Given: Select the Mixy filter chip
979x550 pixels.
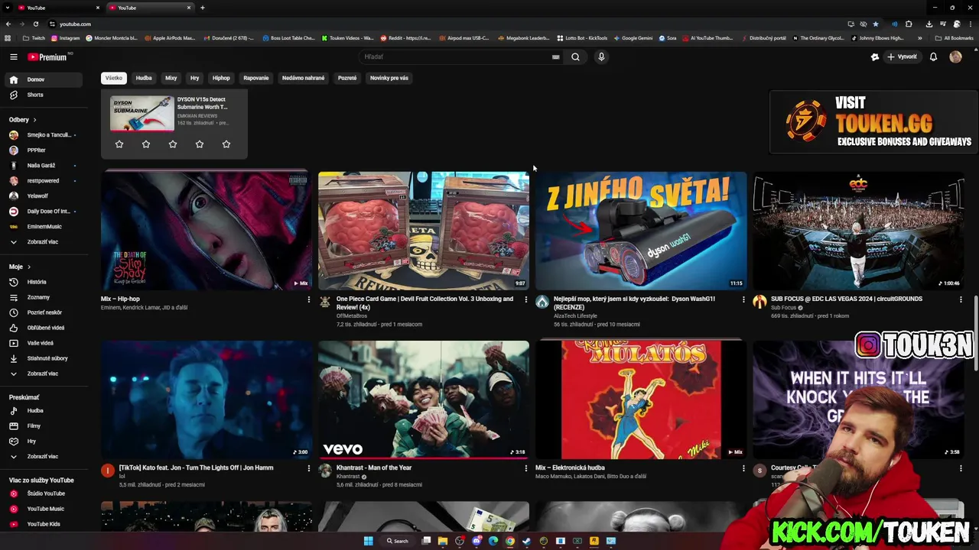Looking at the screenshot, I should (x=171, y=78).
